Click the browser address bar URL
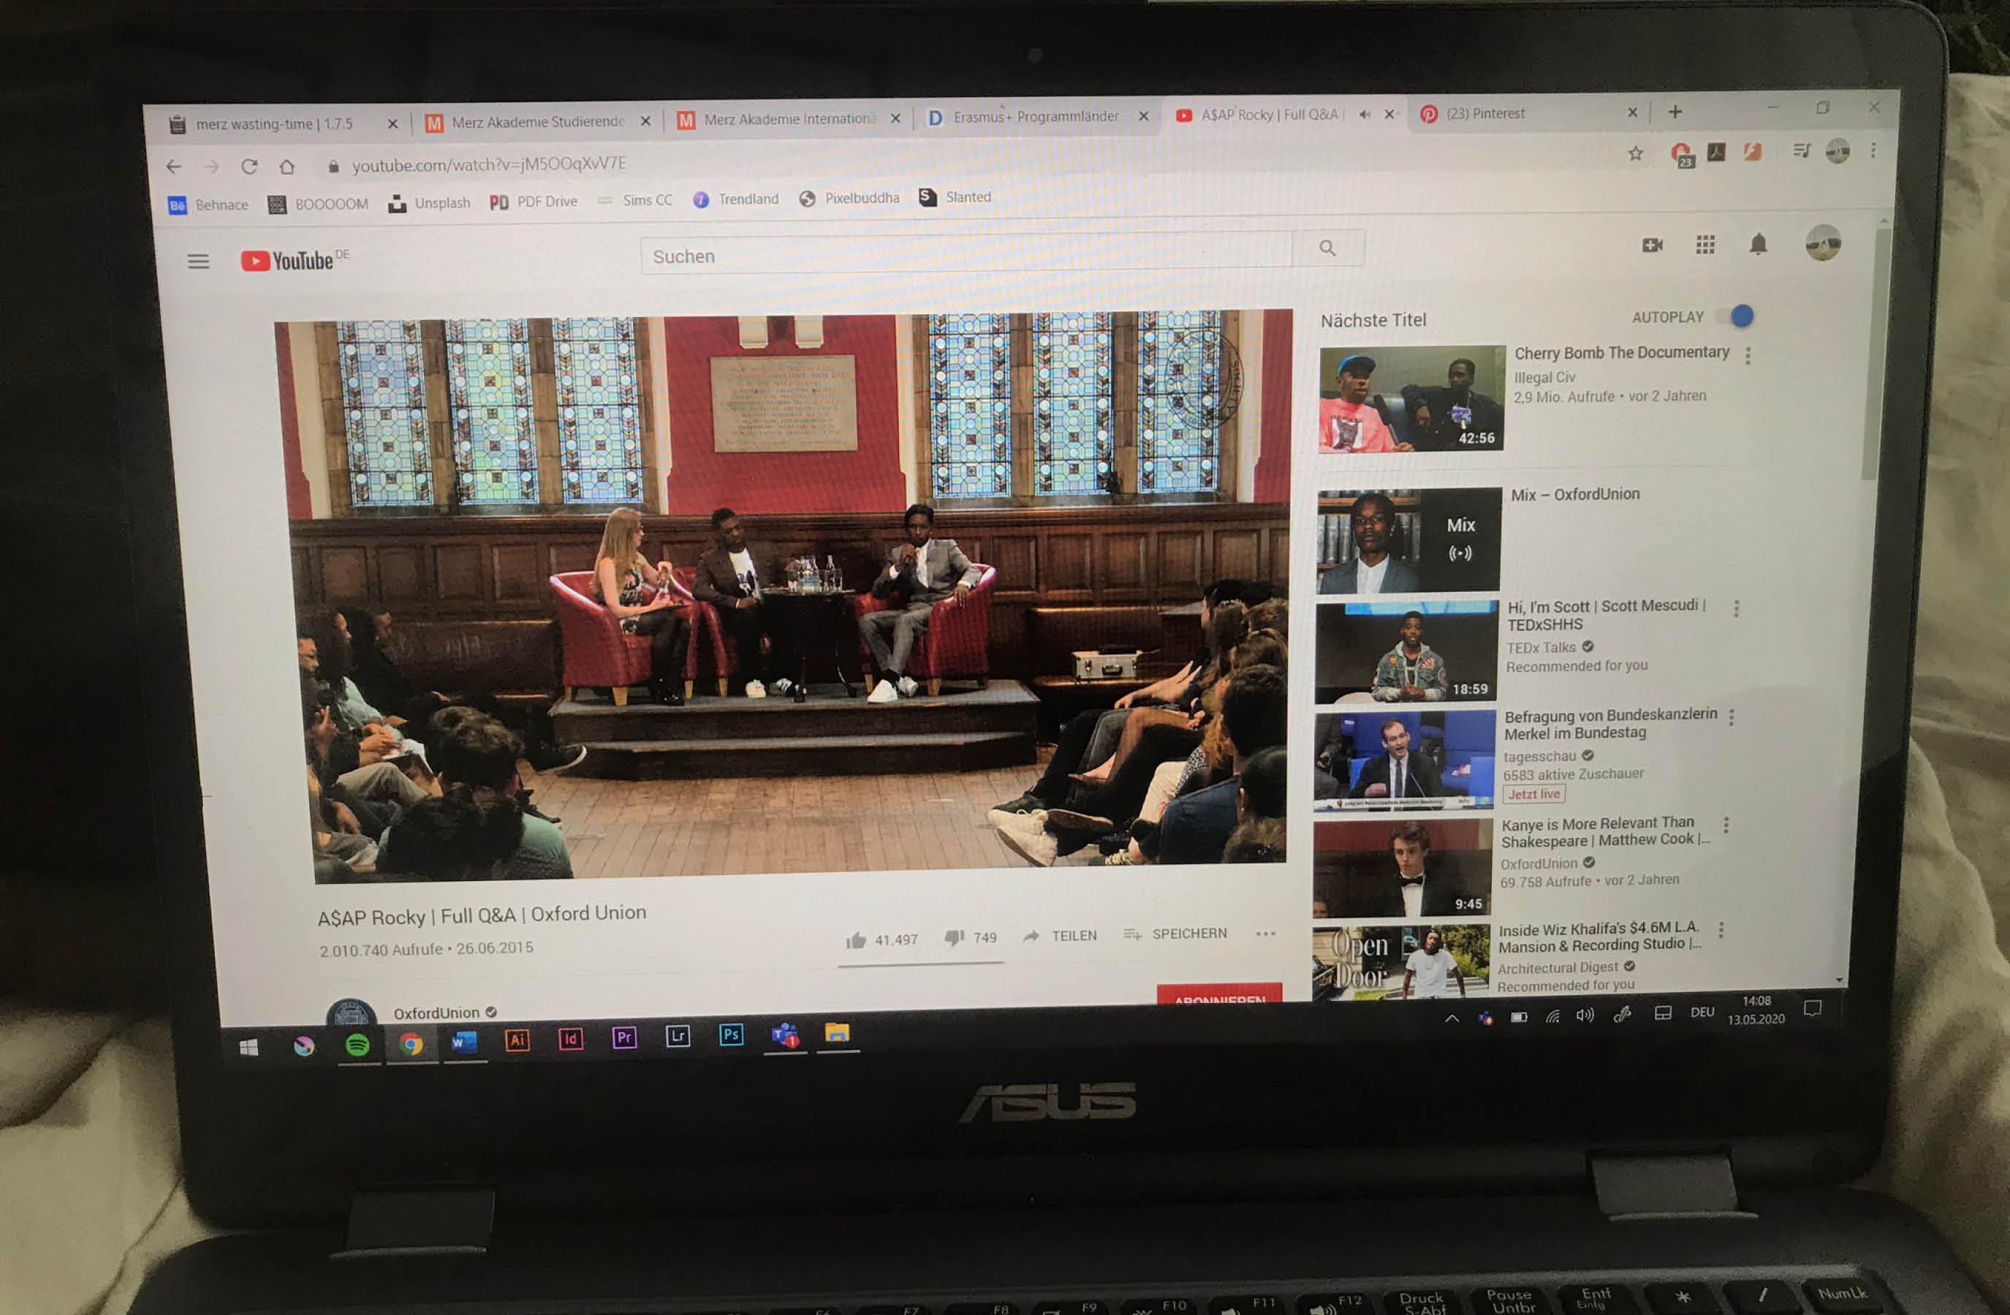 point(489,164)
